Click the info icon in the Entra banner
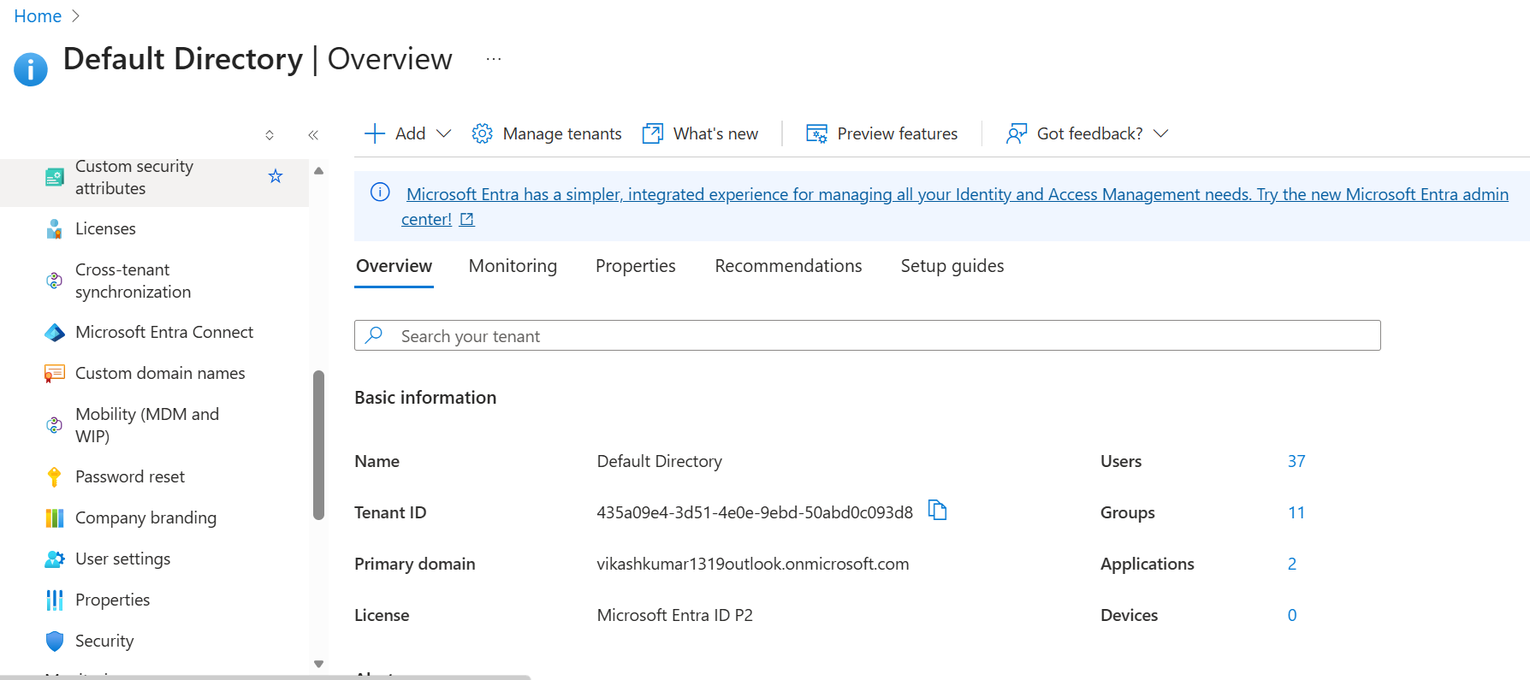 pyautogui.click(x=380, y=192)
